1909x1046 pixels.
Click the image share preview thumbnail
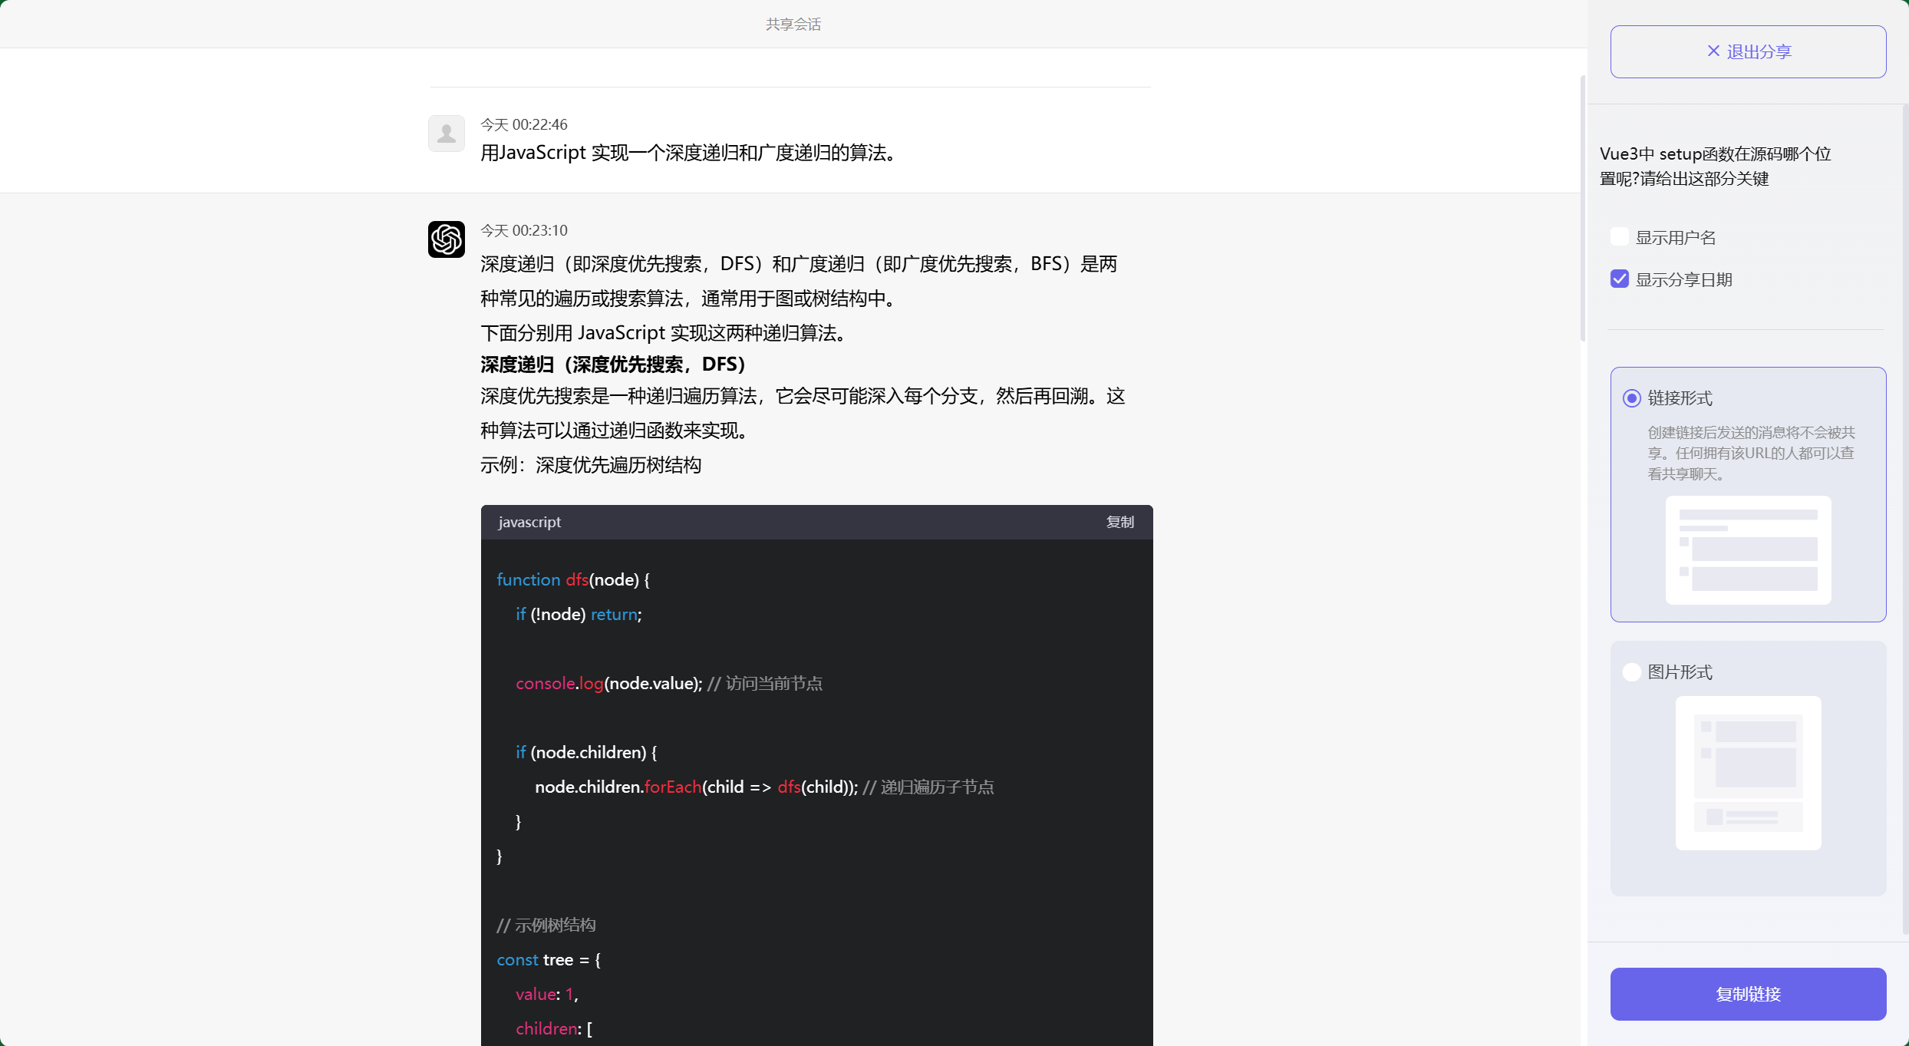(x=1748, y=774)
